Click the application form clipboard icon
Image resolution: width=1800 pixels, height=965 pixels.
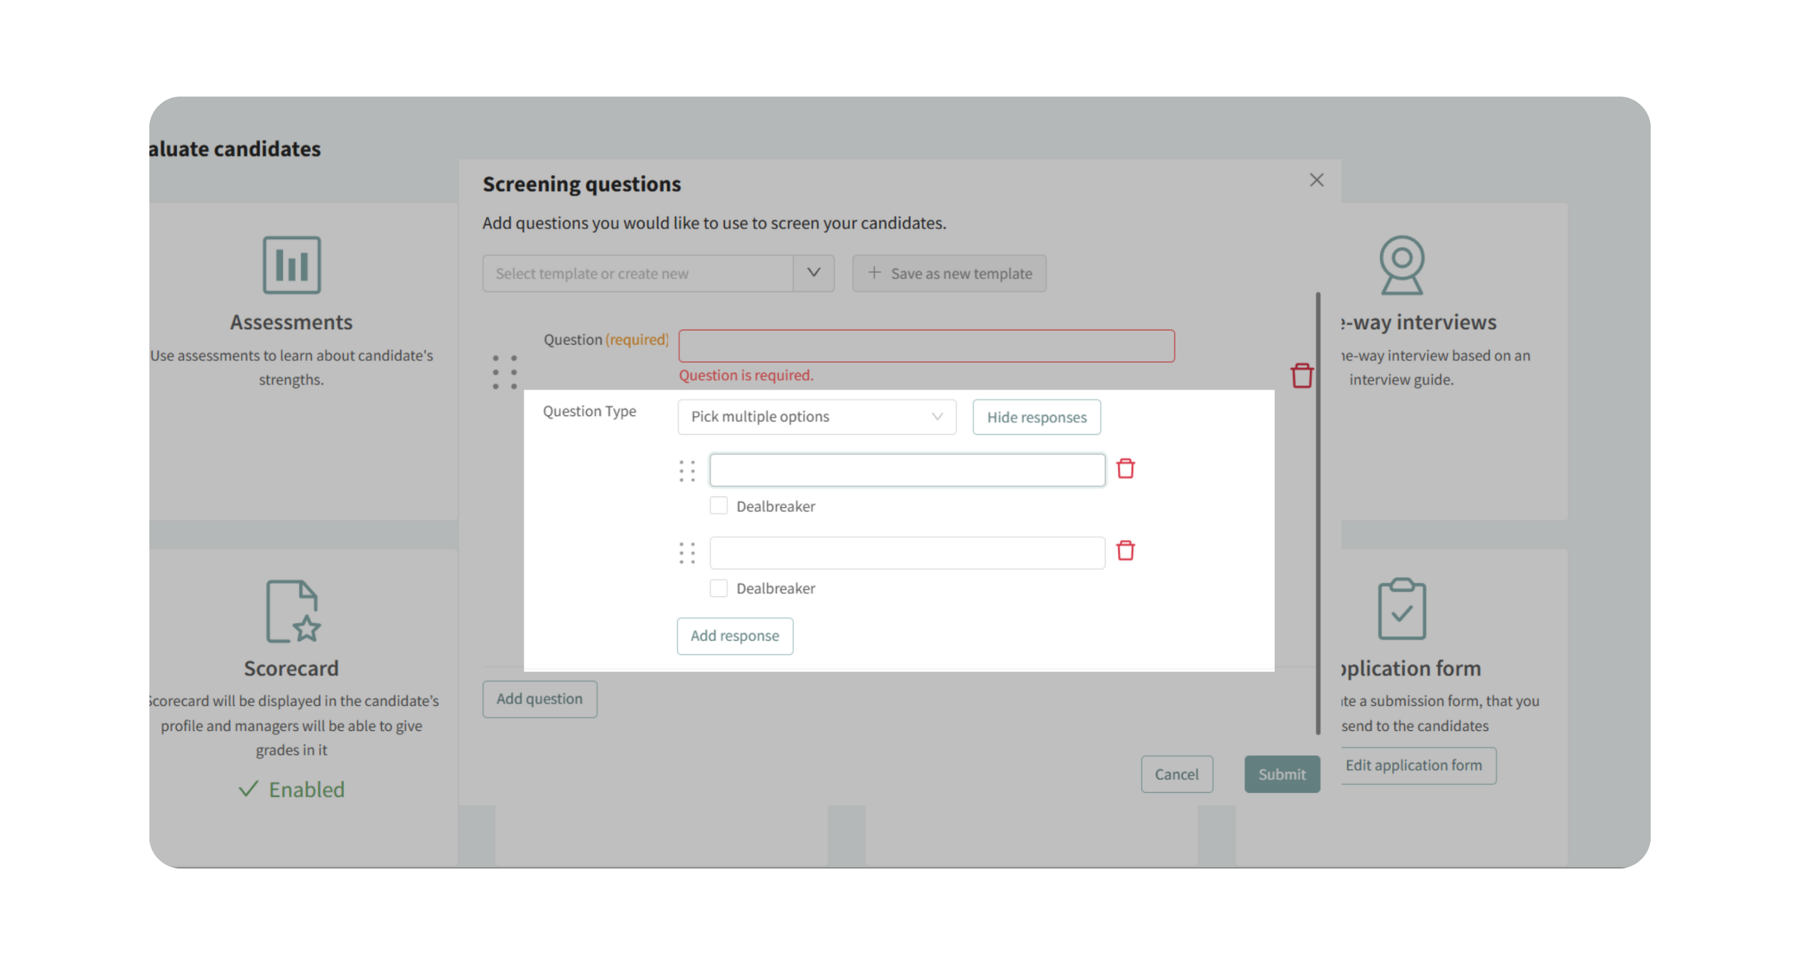(x=1401, y=608)
